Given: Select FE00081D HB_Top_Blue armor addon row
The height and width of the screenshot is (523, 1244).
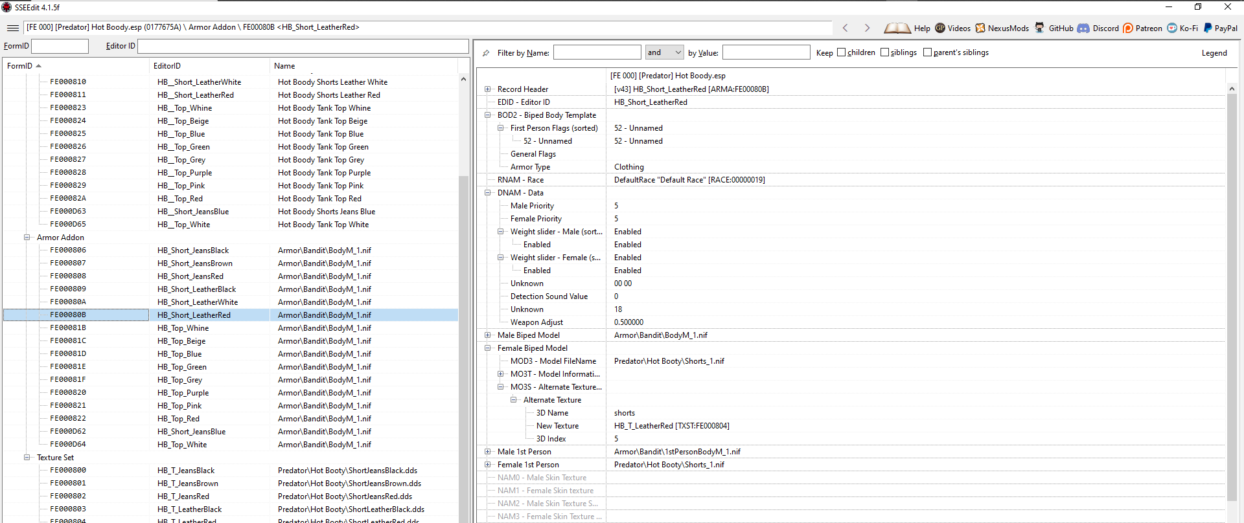Looking at the screenshot, I should tap(230, 354).
